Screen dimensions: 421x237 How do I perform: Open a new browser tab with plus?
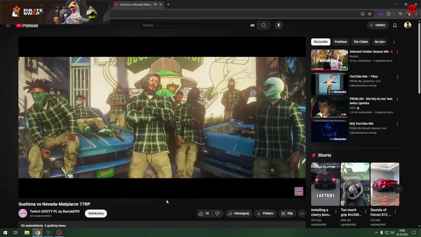pos(168,4)
